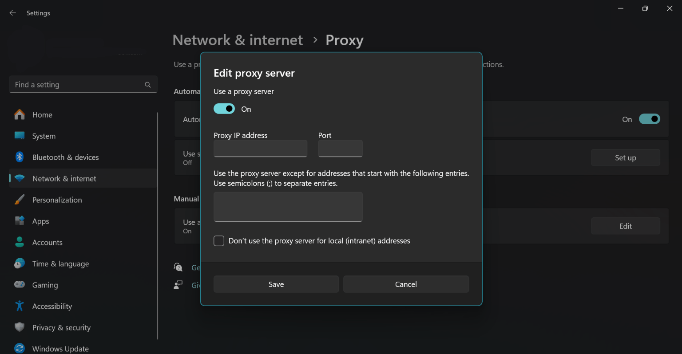The width and height of the screenshot is (682, 354).
Task: Click the Give feedback person icon
Action: tap(178, 285)
